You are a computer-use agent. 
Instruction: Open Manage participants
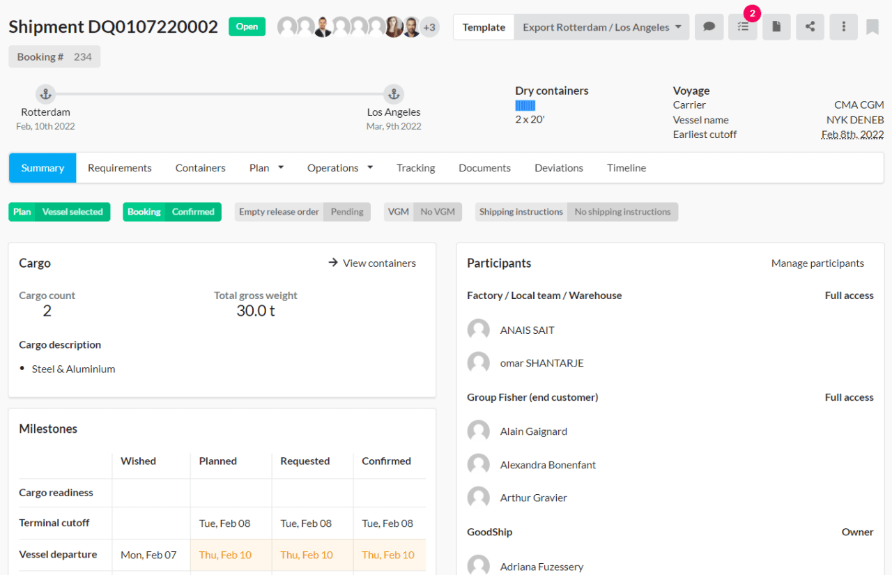[817, 263]
